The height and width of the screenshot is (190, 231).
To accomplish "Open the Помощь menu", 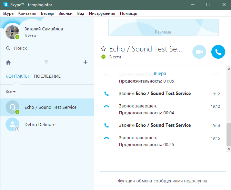I will coord(129,13).
